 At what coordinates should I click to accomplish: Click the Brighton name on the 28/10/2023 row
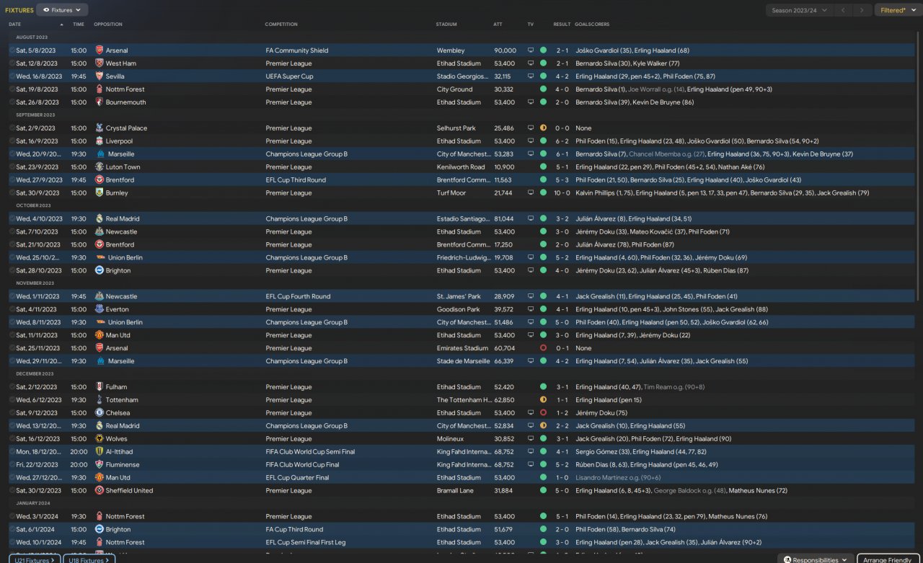click(x=118, y=271)
